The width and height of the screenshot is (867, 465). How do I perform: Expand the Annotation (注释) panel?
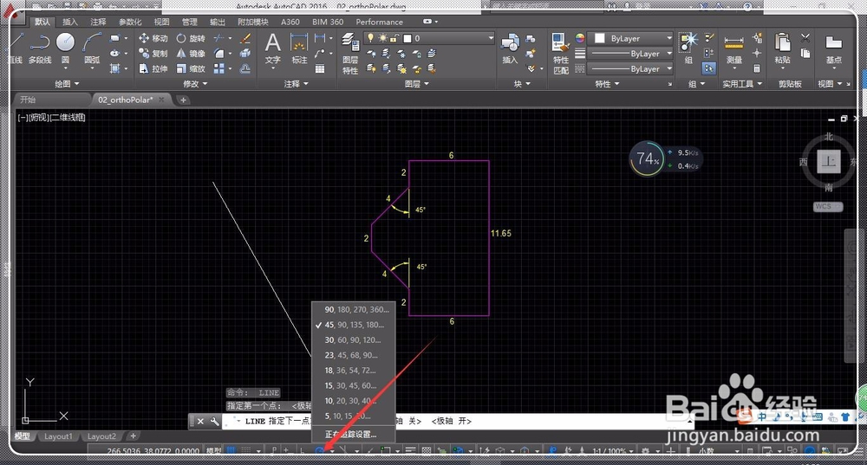[296, 84]
